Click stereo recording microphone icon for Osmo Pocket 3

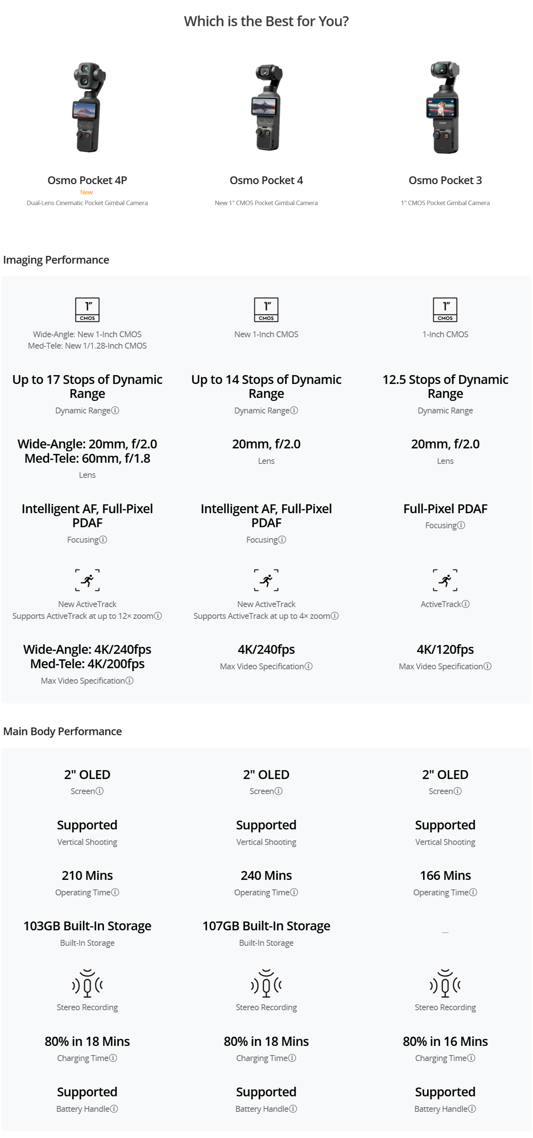[x=445, y=983]
